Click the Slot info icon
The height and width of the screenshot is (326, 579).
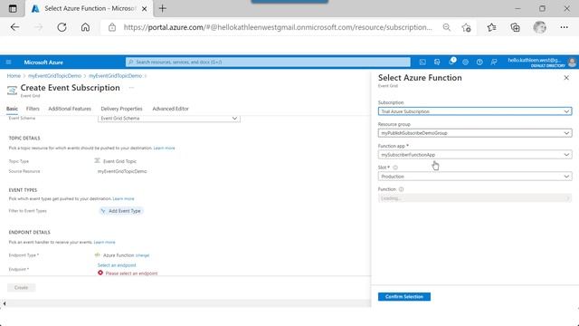[395, 168]
